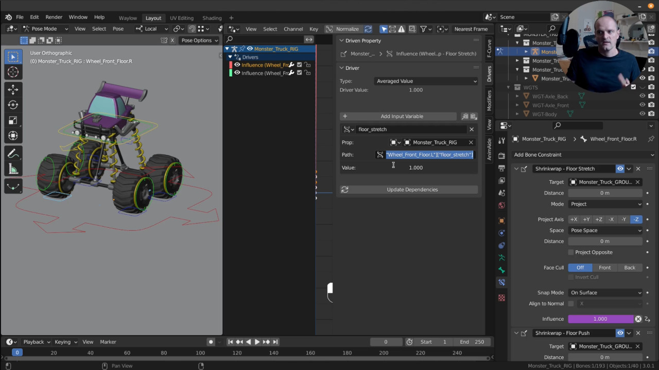Image resolution: width=659 pixels, height=370 pixels.
Task: Open the Channel menu in Drivers editor
Action: coord(293,29)
